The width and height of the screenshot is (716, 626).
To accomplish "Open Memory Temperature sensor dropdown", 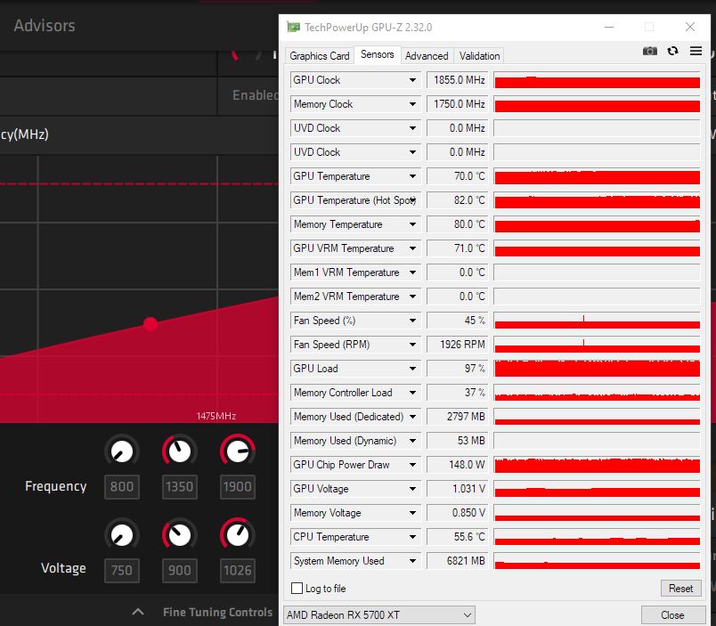I will click(412, 224).
